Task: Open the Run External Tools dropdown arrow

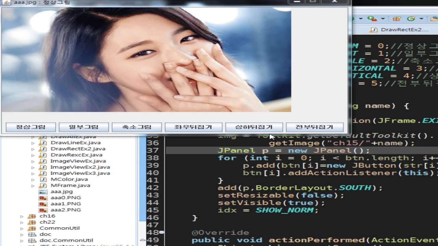Action: (x=383, y=19)
